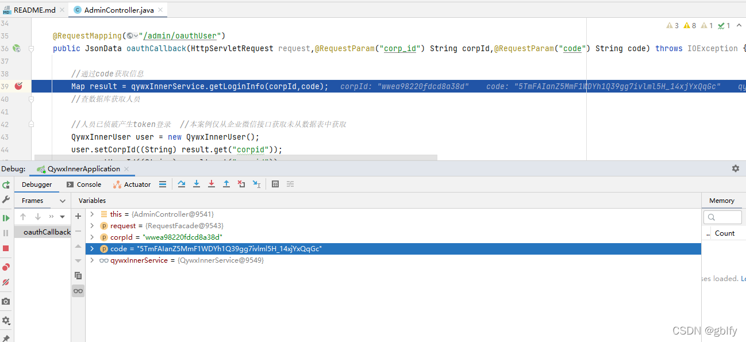Run to Cursor

coord(256,184)
